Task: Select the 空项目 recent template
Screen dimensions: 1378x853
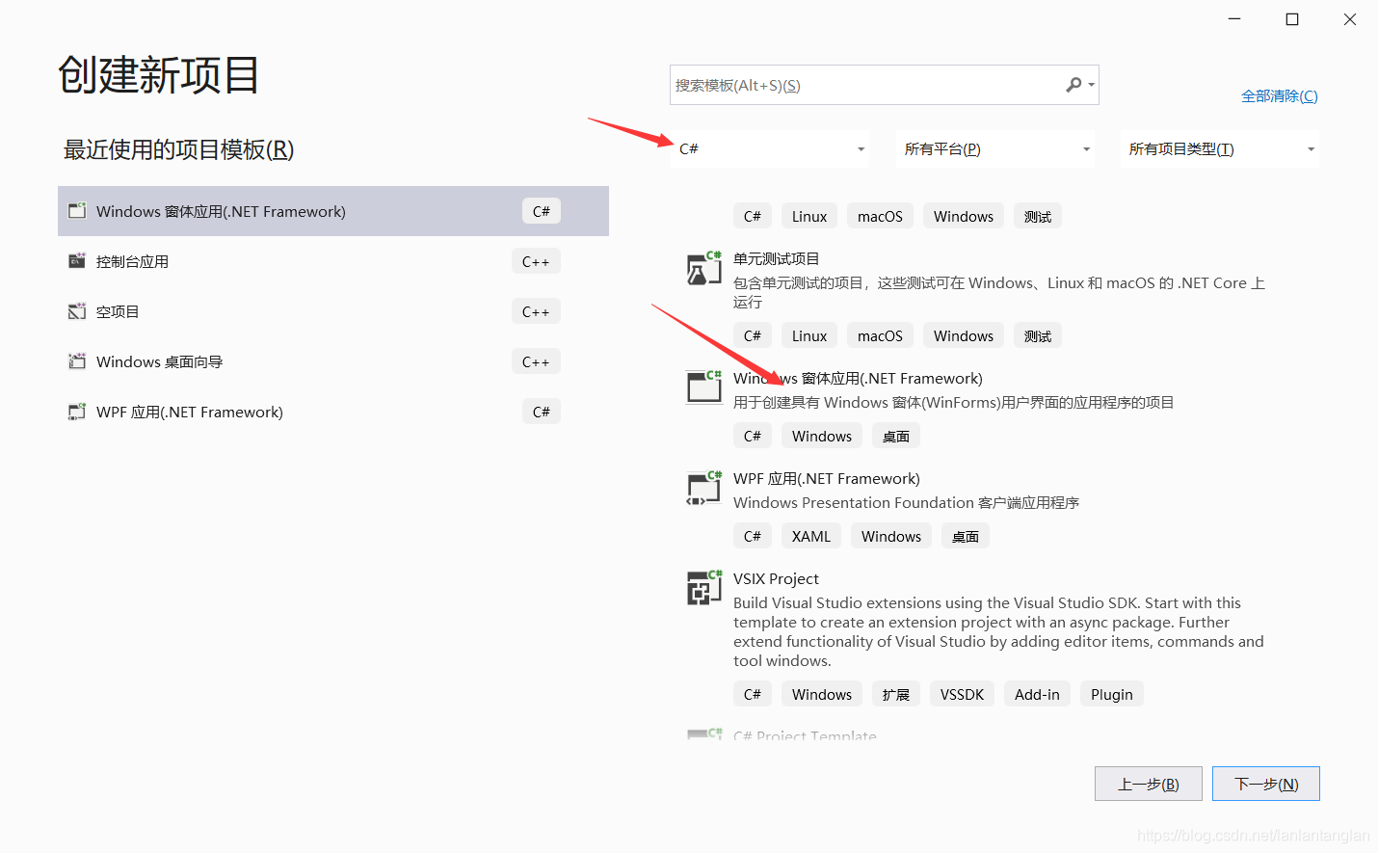Action: click(x=333, y=311)
